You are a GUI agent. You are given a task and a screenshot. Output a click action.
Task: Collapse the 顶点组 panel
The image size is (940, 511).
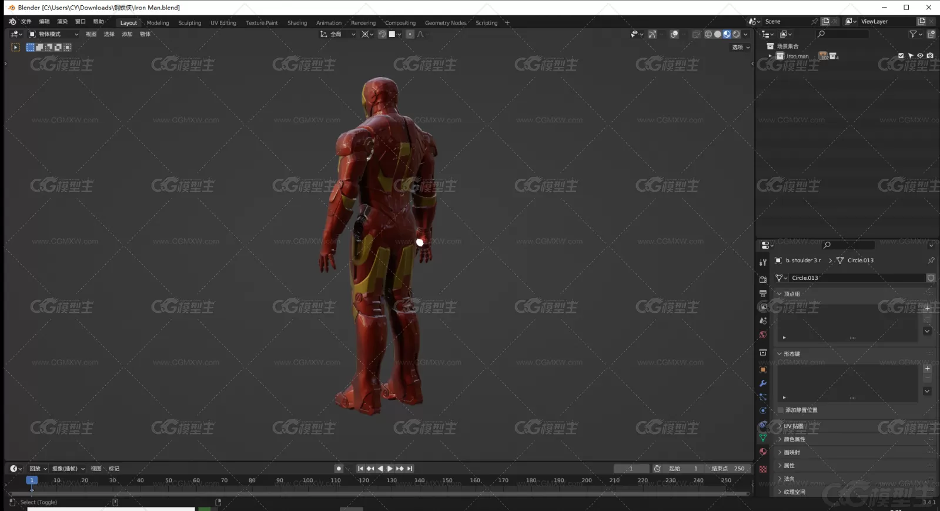click(788, 293)
